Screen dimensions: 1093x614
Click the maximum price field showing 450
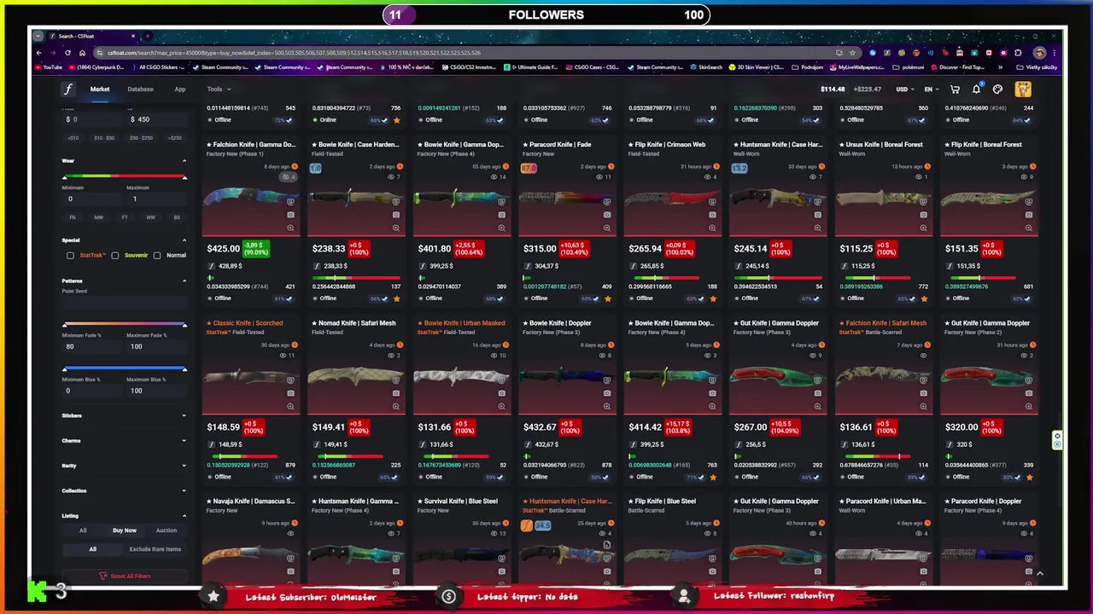click(158, 119)
